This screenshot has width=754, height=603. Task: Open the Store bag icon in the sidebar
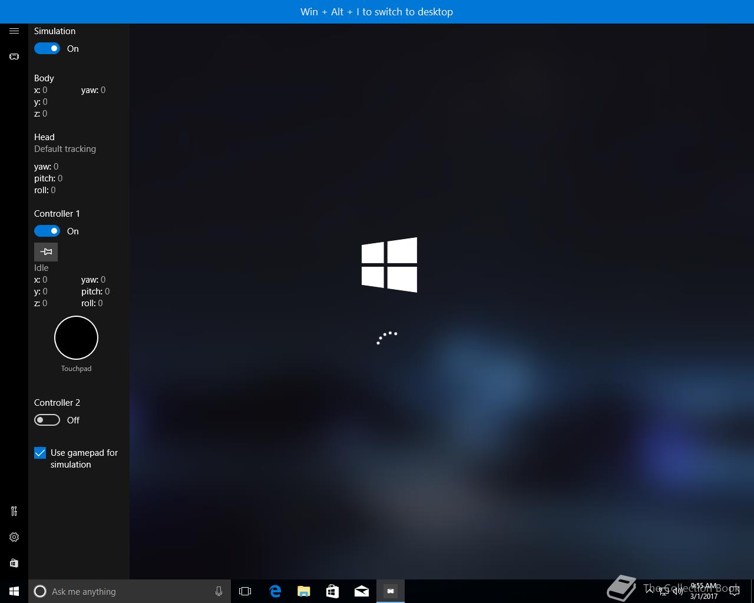(14, 563)
